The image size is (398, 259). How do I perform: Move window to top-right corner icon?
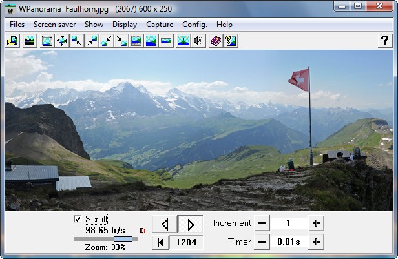(x=92, y=41)
